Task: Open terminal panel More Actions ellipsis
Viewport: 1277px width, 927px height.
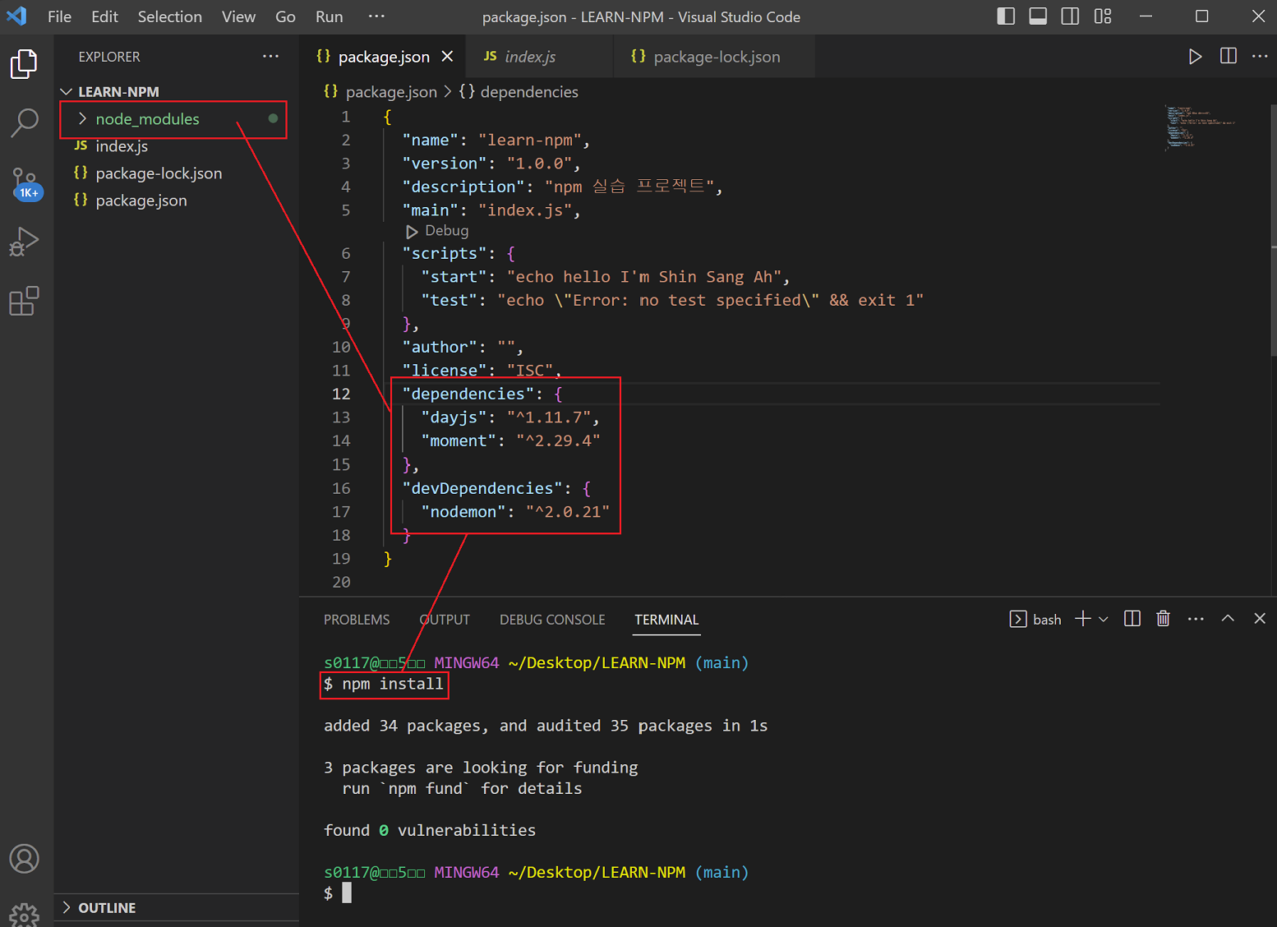Action: tap(1196, 619)
